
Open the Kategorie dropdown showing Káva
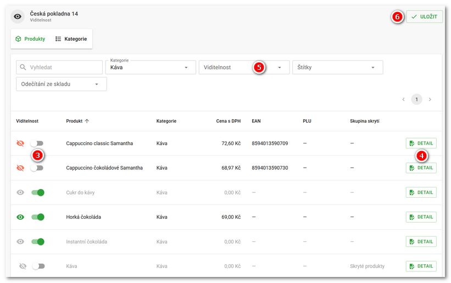tap(151, 67)
